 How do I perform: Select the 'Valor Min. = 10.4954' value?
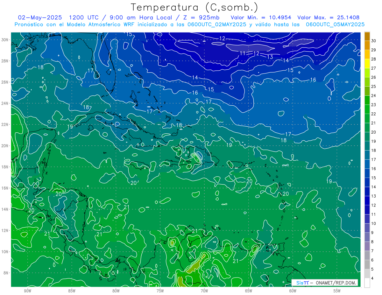[261, 18]
